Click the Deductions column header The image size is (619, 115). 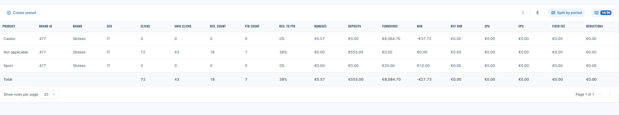tap(594, 26)
